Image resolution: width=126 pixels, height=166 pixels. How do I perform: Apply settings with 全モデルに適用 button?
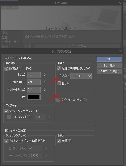click(x=109, y=72)
